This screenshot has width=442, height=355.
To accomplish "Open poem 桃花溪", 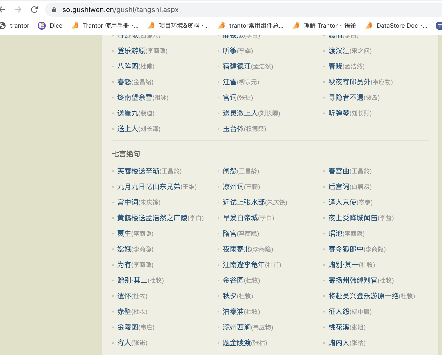I will (339, 327).
